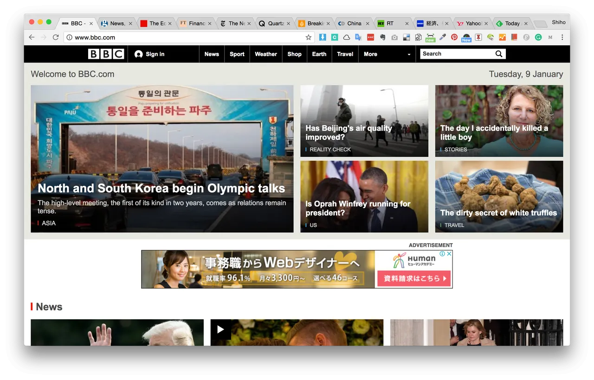The image size is (594, 380).
Task: Open the eyedropper color picker extension
Action: coord(442,37)
